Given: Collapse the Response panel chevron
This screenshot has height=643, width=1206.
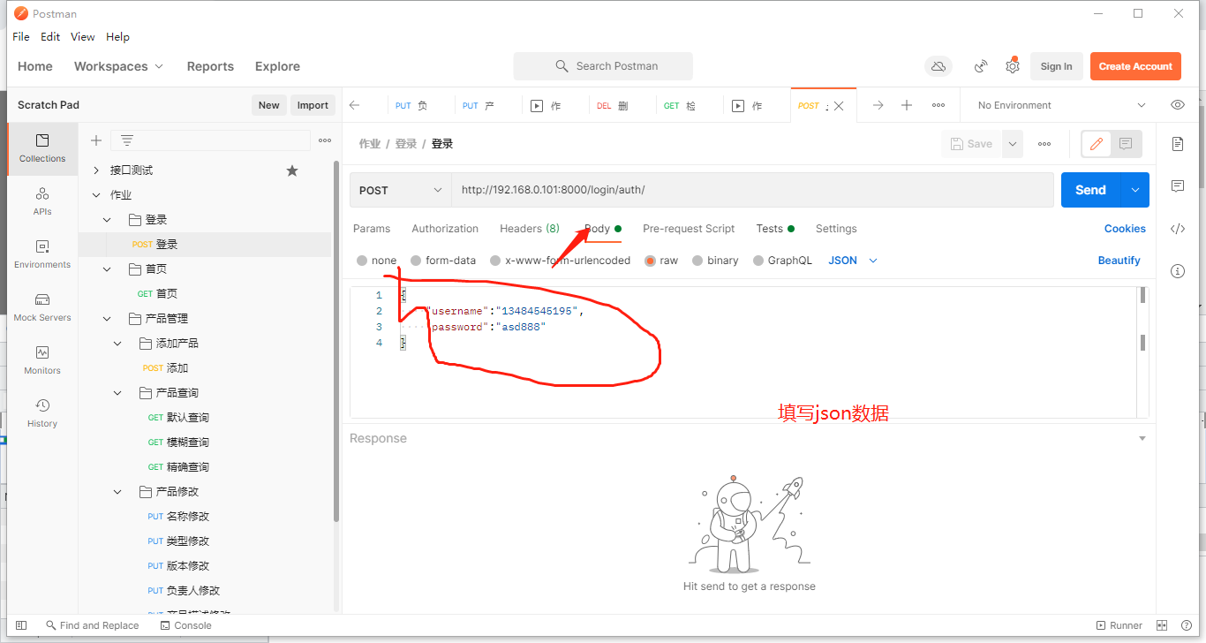Looking at the screenshot, I should click(1142, 439).
